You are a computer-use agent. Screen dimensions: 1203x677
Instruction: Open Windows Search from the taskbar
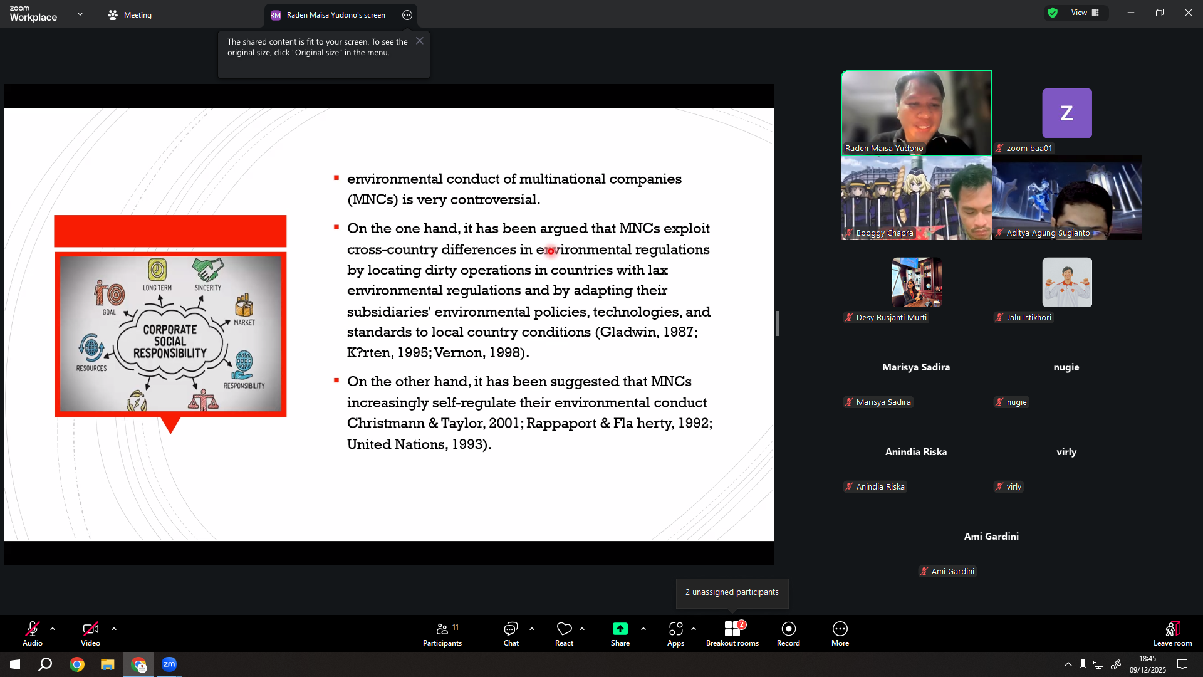tap(45, 664)
